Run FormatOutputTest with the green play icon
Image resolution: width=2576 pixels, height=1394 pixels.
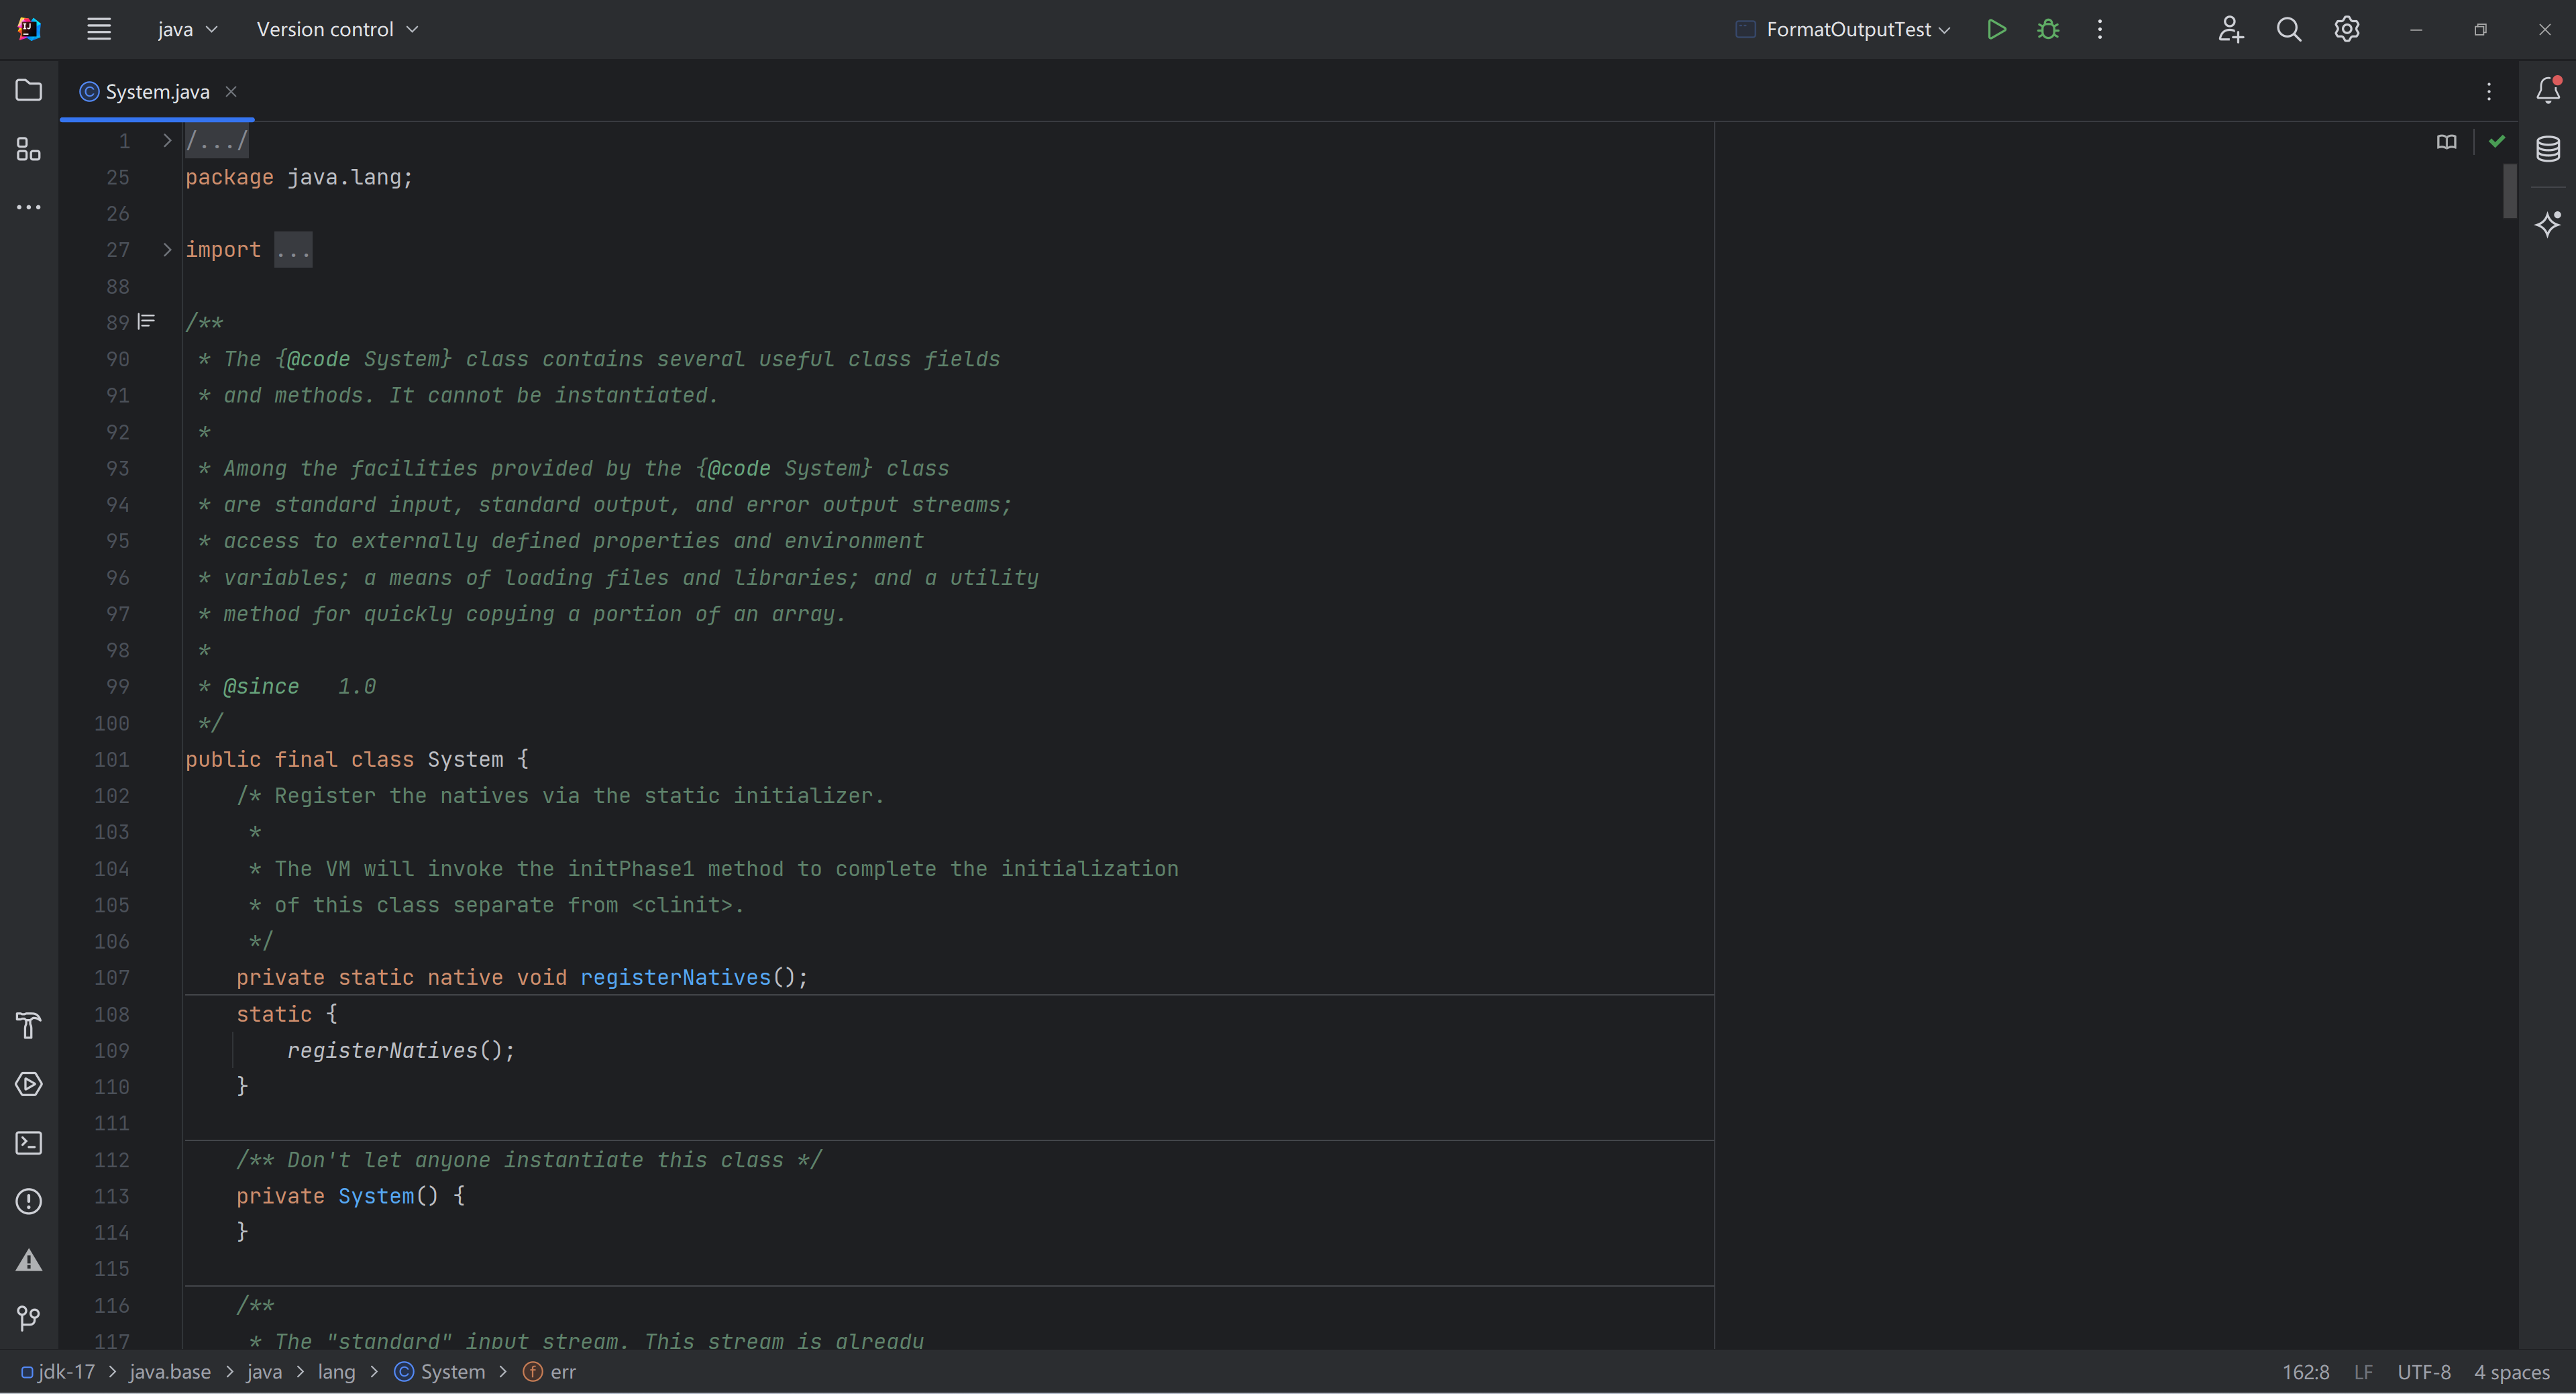coord(1996,29)
